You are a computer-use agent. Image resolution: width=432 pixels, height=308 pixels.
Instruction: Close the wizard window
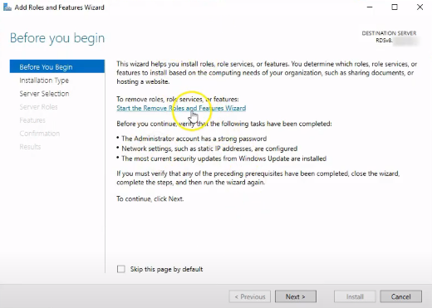tap(420, 7)
